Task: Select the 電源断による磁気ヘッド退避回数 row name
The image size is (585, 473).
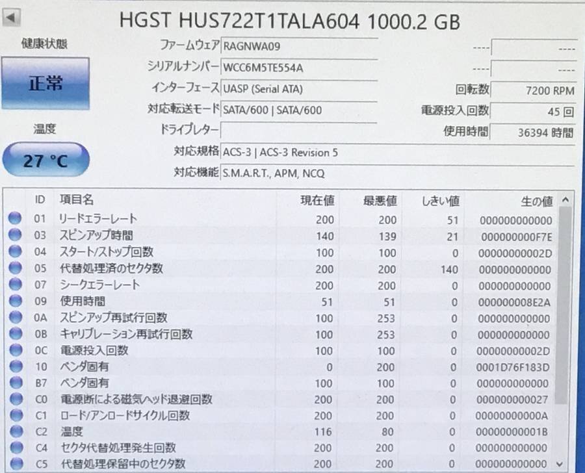Action: point(136,399)
